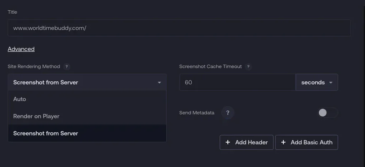Click the Site Rendering Method dropdown caret arrow

coord(159,82)
